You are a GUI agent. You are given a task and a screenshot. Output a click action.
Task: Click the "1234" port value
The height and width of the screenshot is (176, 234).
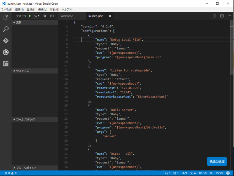[125, 92]
